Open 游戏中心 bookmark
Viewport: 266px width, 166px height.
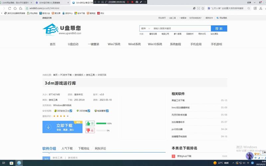[67, 13]
